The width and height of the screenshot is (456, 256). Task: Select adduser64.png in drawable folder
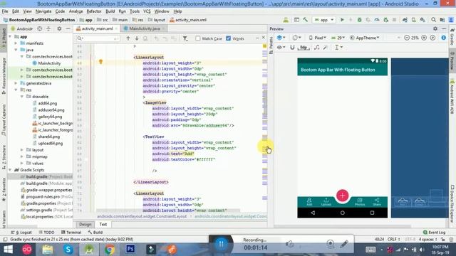pos(48,110)
